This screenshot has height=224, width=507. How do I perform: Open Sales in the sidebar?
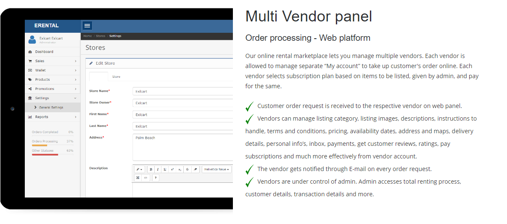[53, 61]
